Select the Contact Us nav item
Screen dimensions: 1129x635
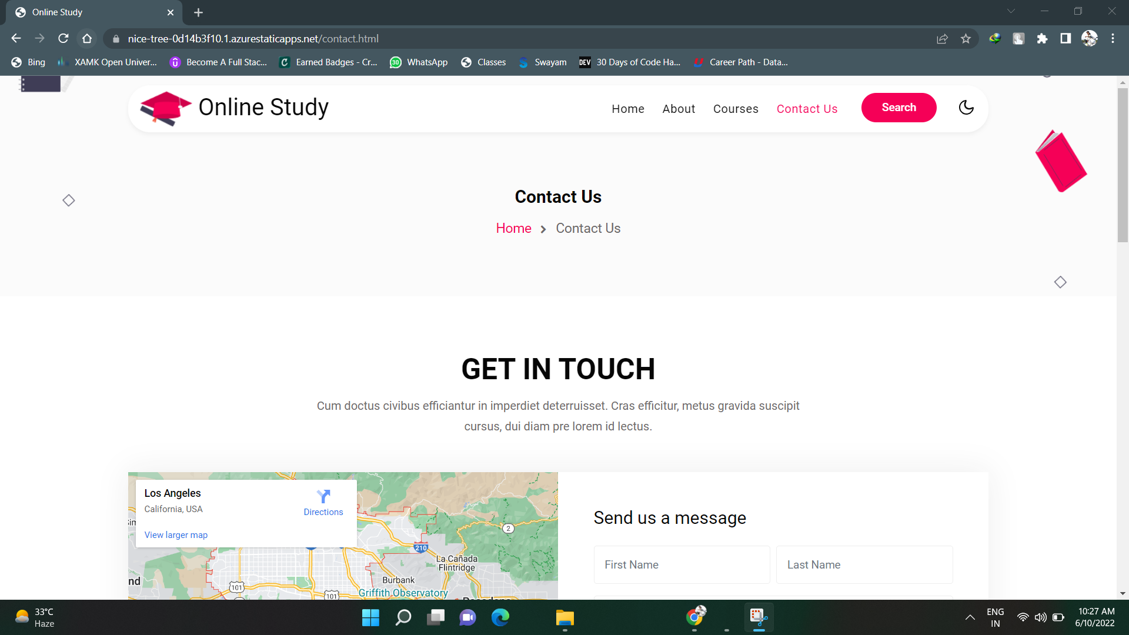pos(807,109)
